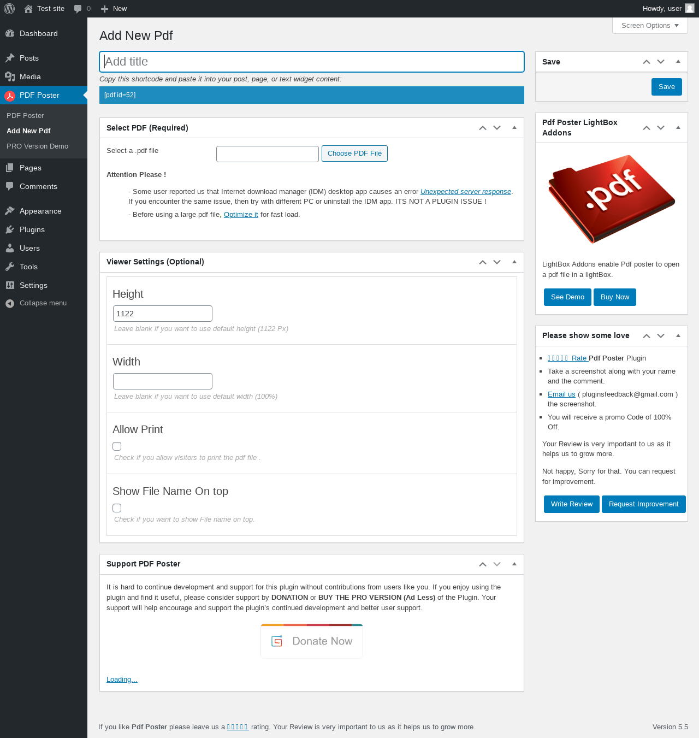The width and height of the screenshot is (699, 738).
Task: Click the Plugins sidebar icon
Action: pos(10,230)
